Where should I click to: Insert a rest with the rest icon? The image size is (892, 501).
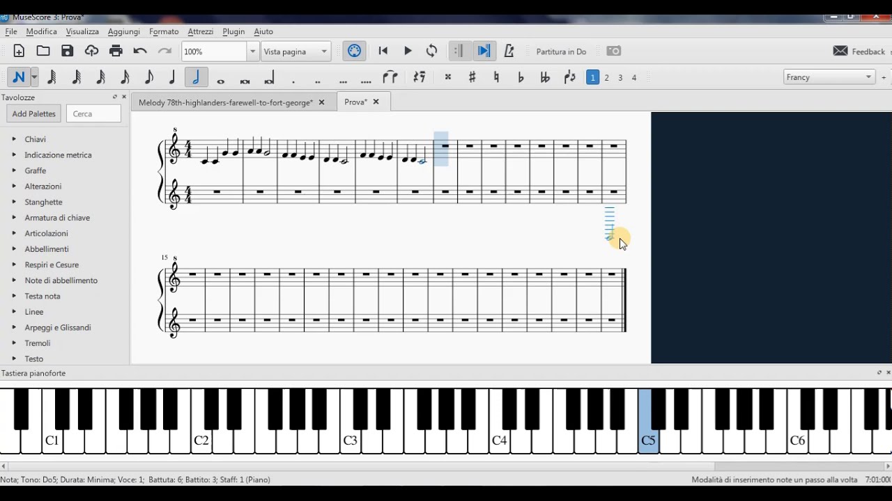coord(419,77)
